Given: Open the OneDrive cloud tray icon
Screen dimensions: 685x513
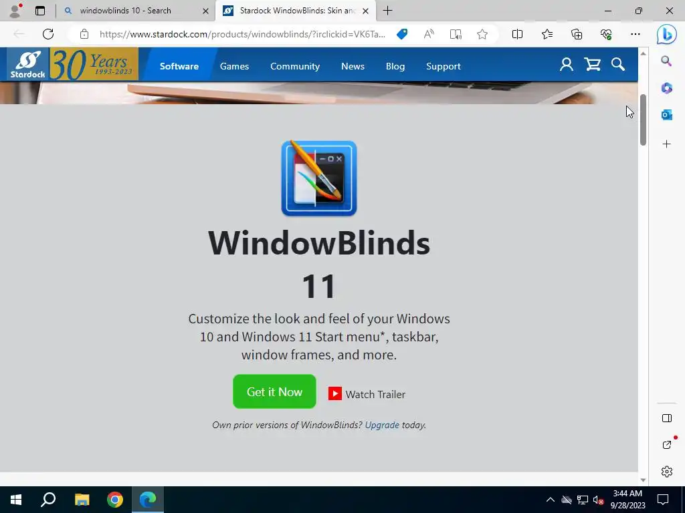Looking at the screenshot, I should pos(567,500).
